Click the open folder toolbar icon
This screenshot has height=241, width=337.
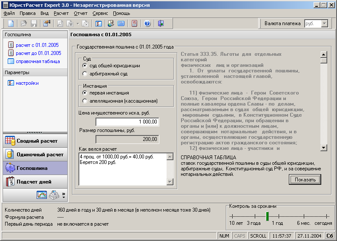(x=23, y=23)
